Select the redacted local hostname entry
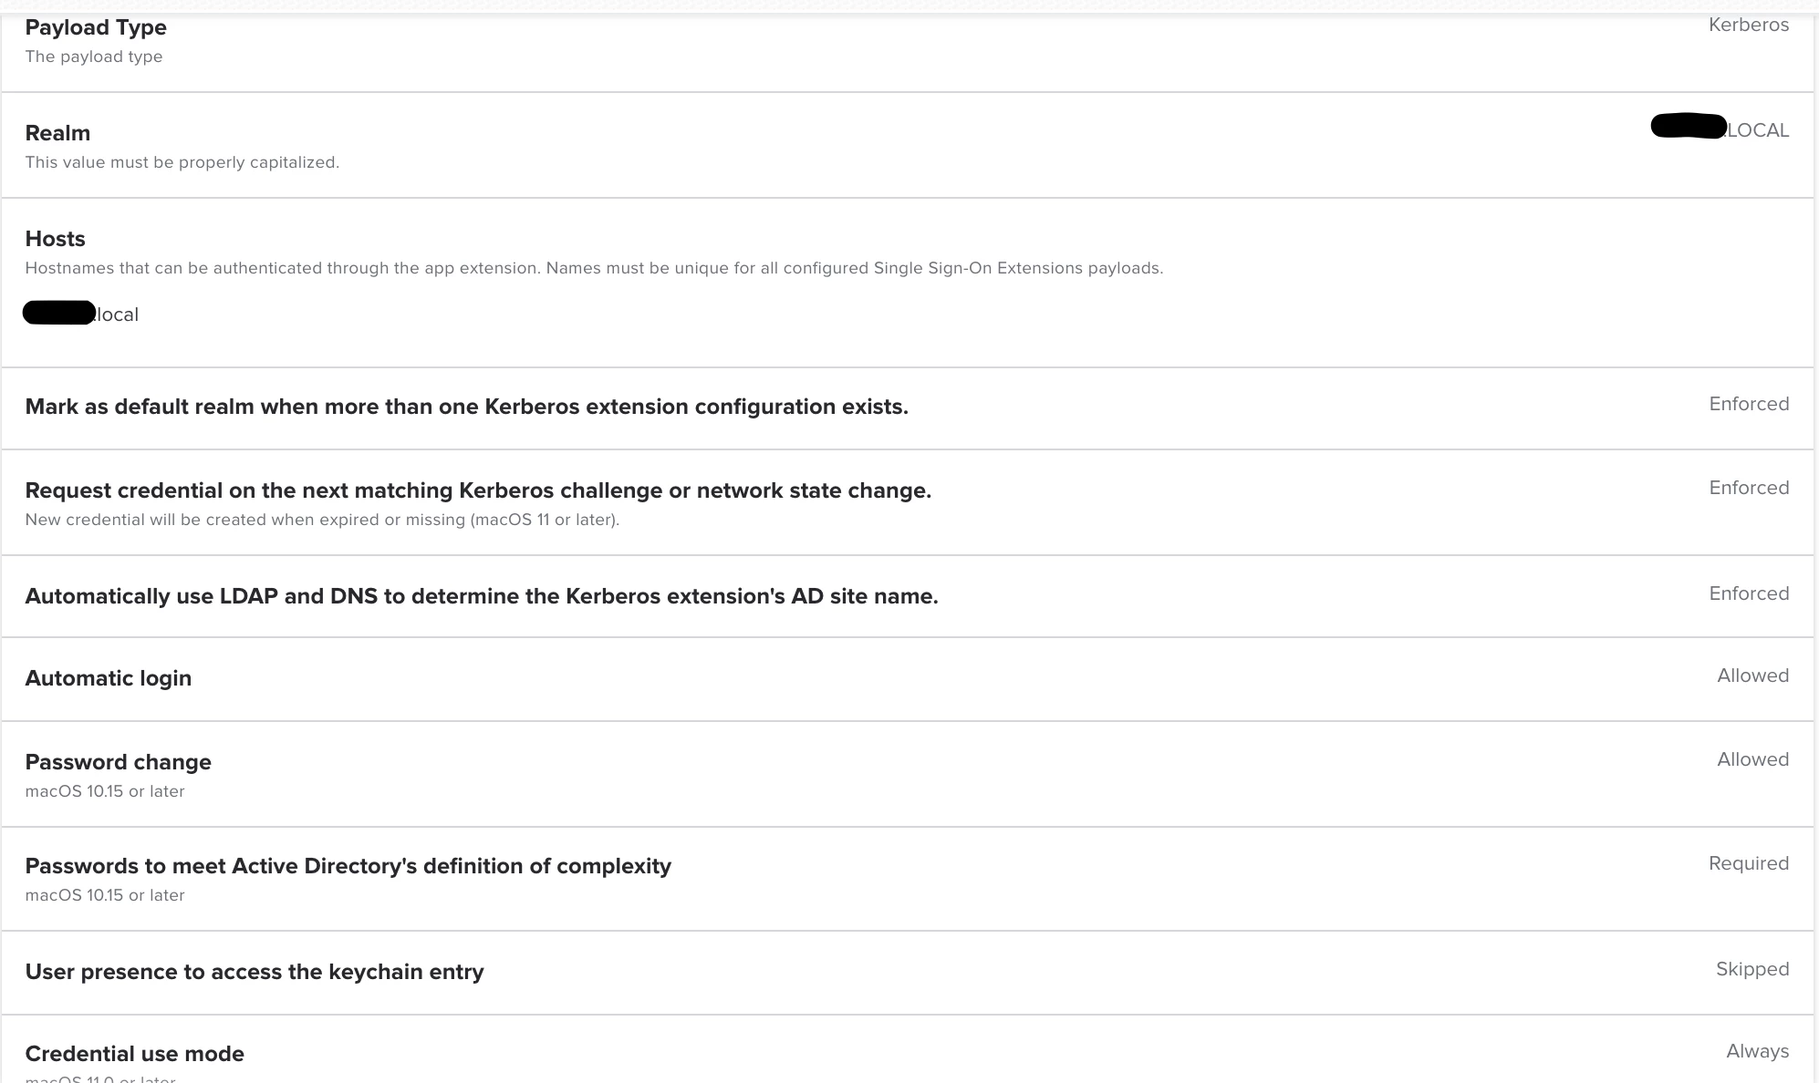1819x1083 pixels. (81, 314)
